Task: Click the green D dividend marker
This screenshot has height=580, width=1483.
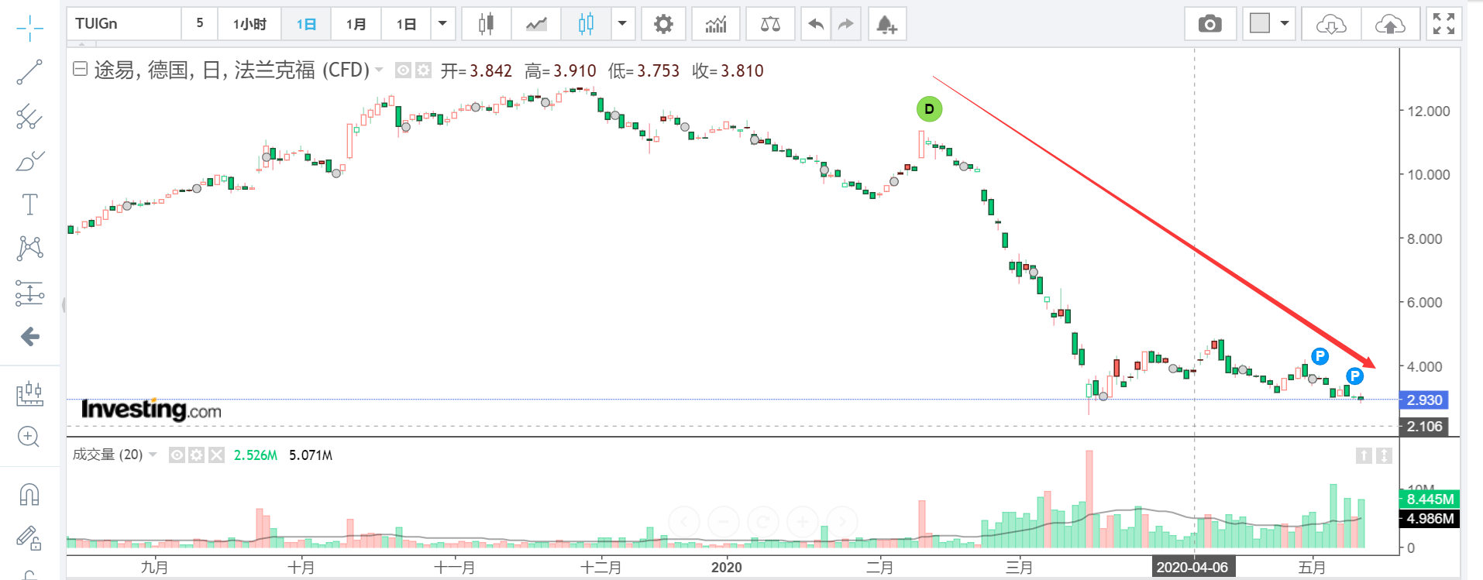Action: coord(929,109)
